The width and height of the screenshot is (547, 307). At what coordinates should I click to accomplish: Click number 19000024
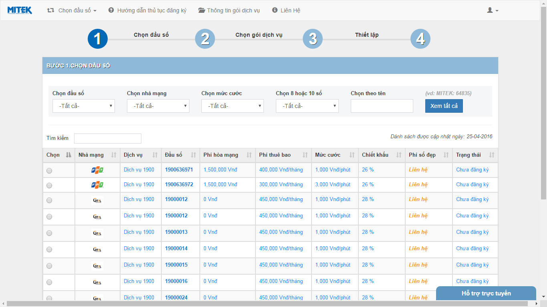[176, 297]
